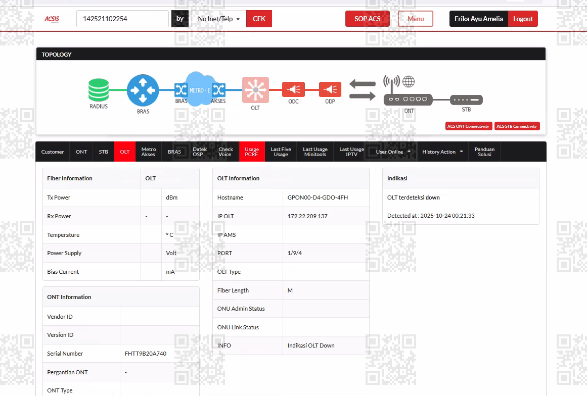Open the Last Usage Minitools tab
Image resolution: width=587 pixels, height=396 pixels.
click(315, 152)
